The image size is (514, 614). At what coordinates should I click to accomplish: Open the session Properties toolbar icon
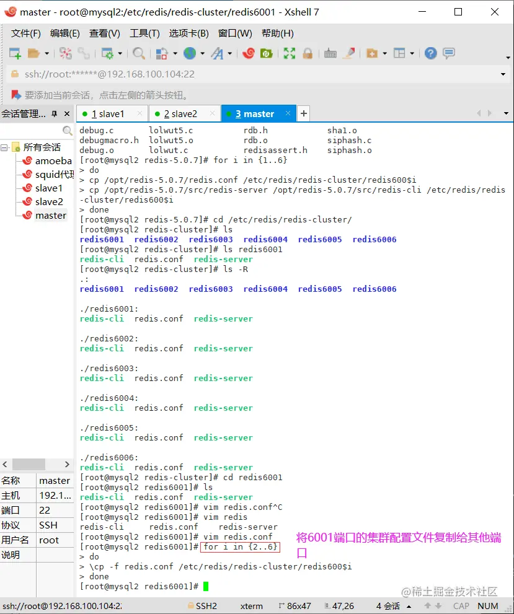click(x=107, y=53)
